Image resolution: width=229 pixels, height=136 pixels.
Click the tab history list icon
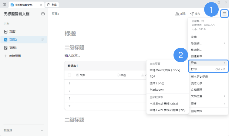tap(5, 5)
